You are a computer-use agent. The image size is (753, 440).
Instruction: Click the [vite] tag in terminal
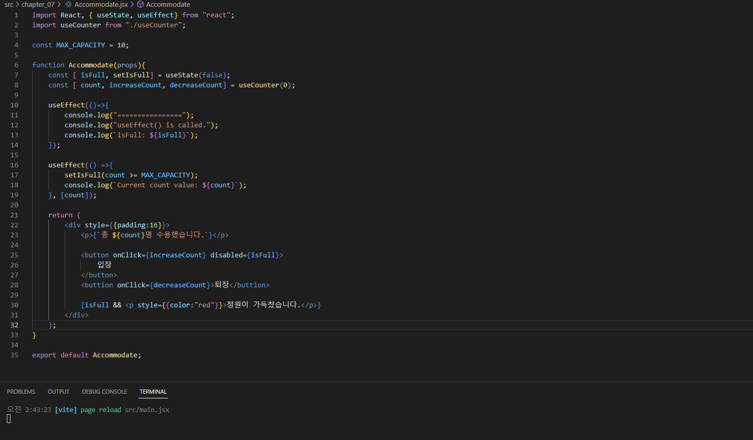(x=66, y=409)
